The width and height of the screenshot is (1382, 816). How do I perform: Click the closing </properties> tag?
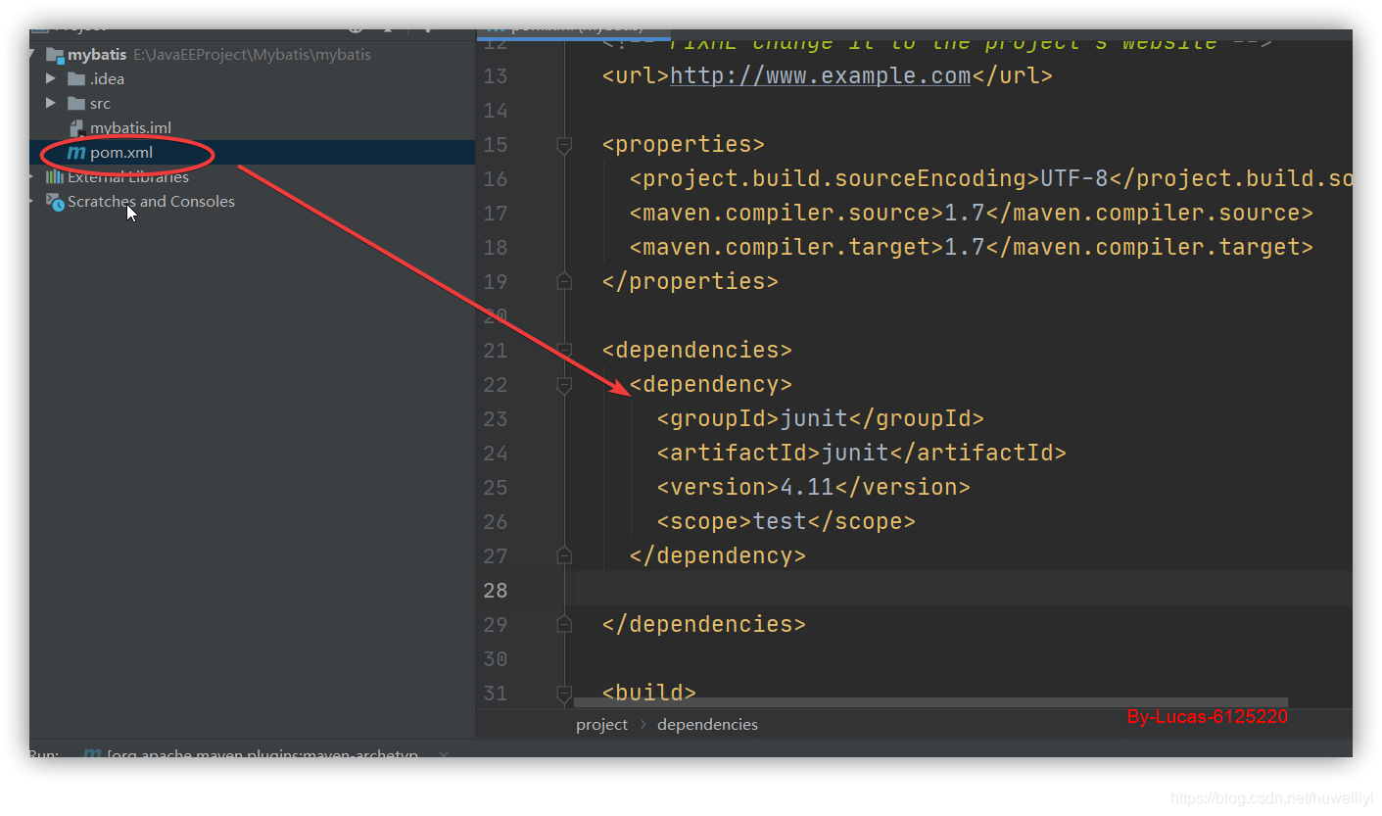click(x=691, y=281)
